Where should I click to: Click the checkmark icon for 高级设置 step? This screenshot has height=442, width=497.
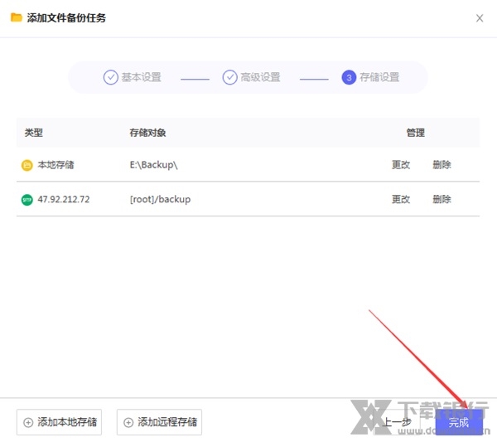pos(229,77)
